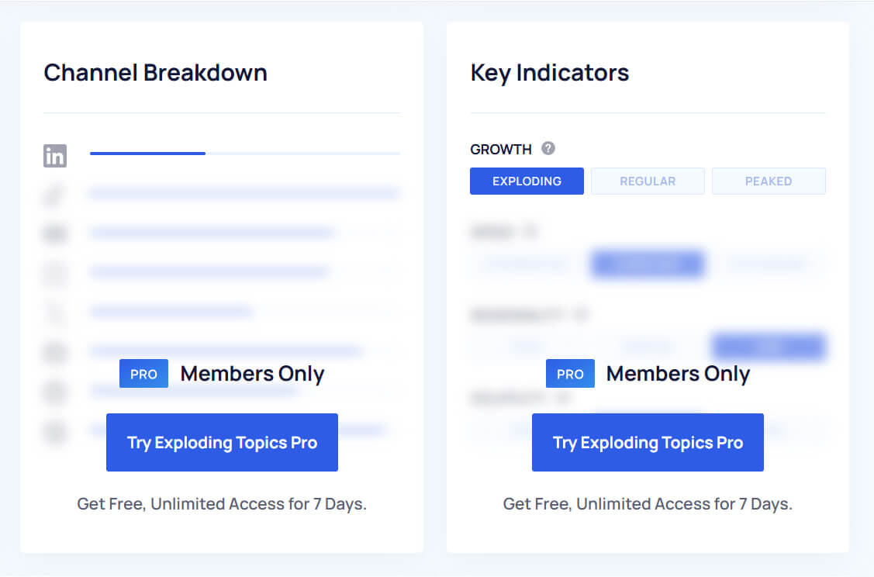Click the blurred highlighted rightmost option in third indicator row
This screenshot has height=577, width=874.
click(x=769, y=347)
